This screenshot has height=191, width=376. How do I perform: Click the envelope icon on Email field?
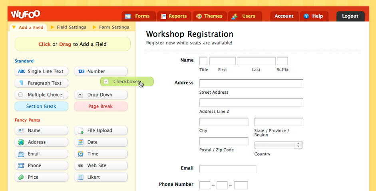click(x=21, y=154)
